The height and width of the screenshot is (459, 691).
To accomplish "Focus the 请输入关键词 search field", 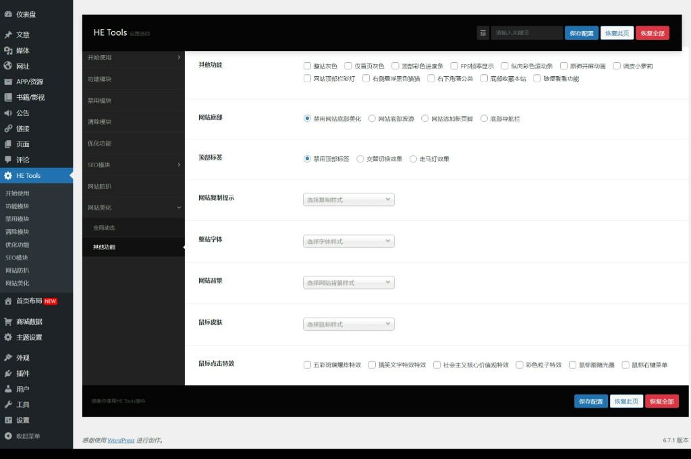I will tap(526, 33).
